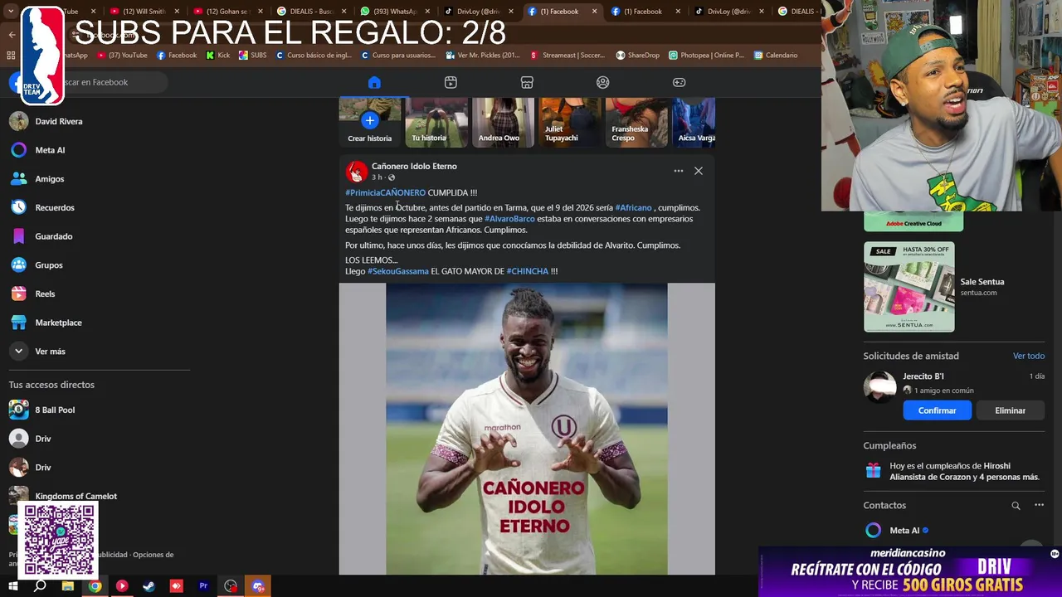Open the SUBS bookmark
The height and width of the screenshot is (597, 1062).
coord(253,56)
